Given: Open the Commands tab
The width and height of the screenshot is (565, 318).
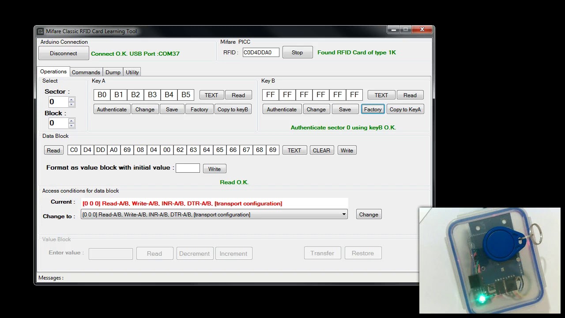Looking at the screenshot, I should coord(86,72).
